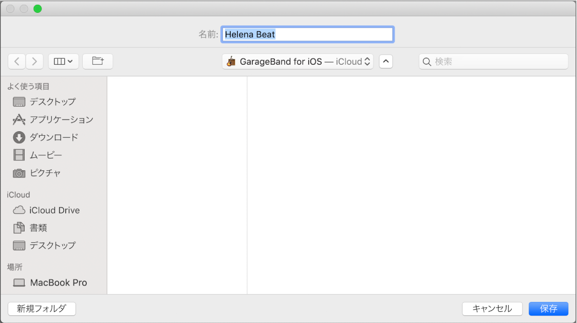This screenshot has width=577, height=323.
Task: Click the file name field containing Helena Beat
Action: coord(307,34)
